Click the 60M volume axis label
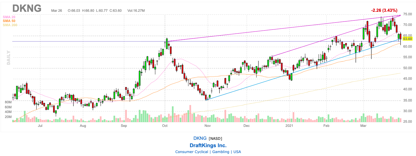 coord(8,107)
